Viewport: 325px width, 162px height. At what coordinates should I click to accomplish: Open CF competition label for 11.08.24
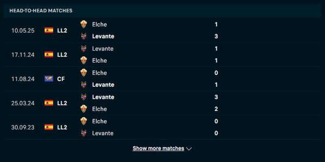point(61,79)
